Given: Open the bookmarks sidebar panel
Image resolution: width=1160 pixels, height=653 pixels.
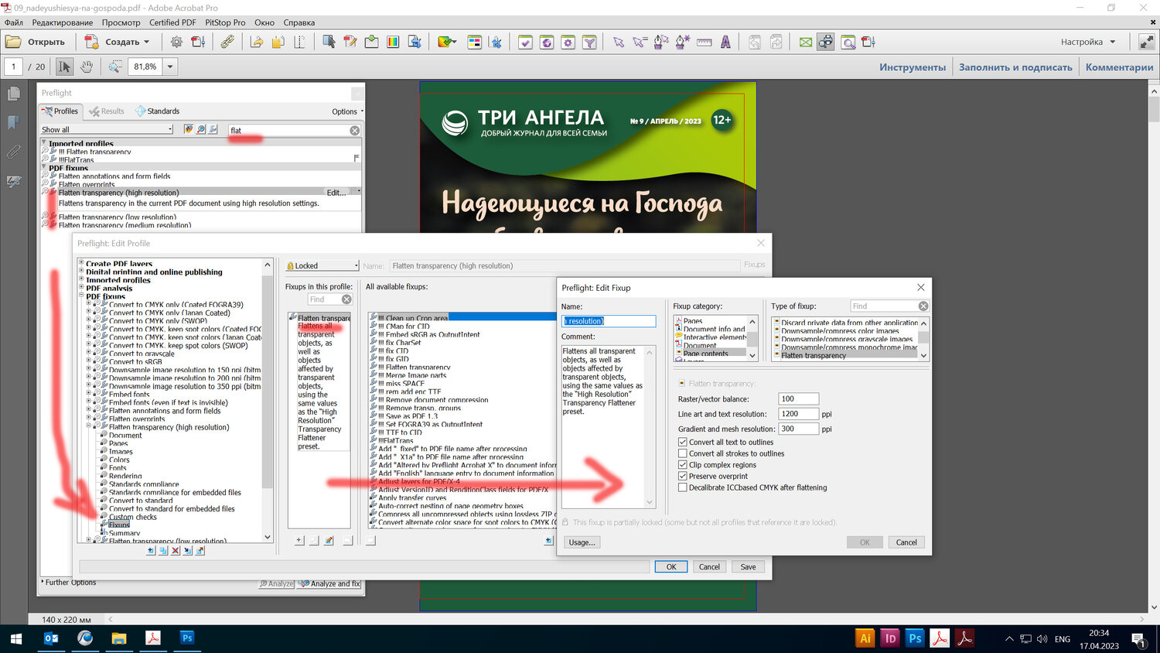Looking at the screenshot, I should pos(13,122).
